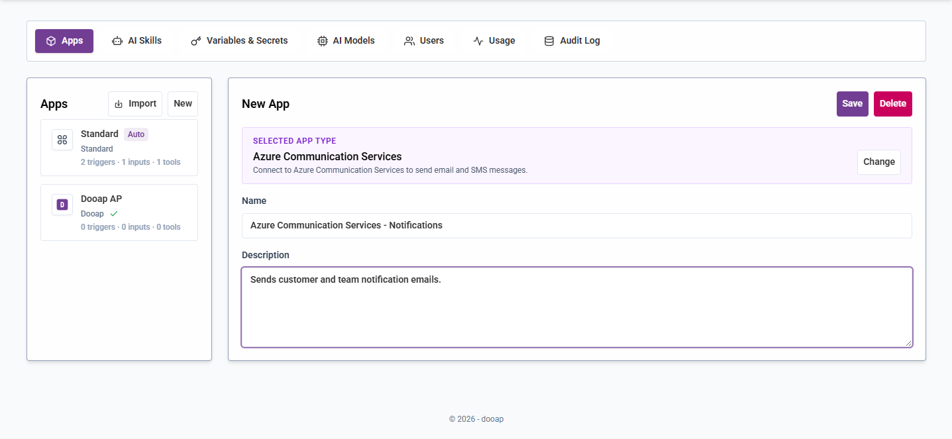The width and height of the screenshot is (952, 439).
Task: Open the Apps tab
Action: [64, 41]
